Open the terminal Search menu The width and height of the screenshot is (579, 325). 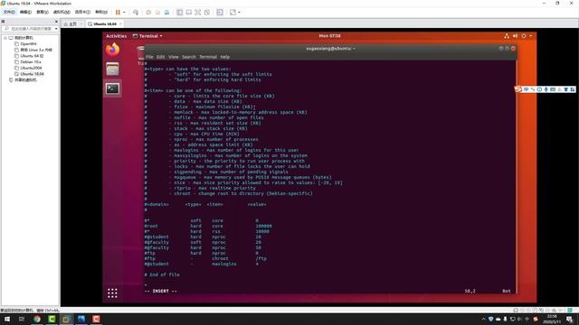(x=189, y=57)
